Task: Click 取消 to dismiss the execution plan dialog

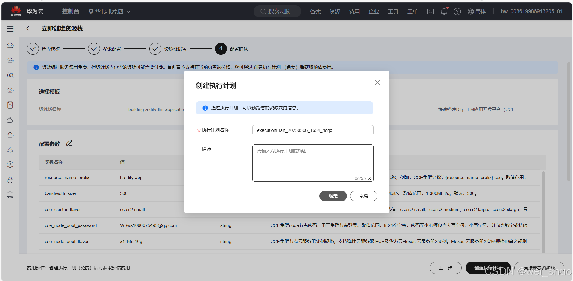Action: click(x=363, y=196)
